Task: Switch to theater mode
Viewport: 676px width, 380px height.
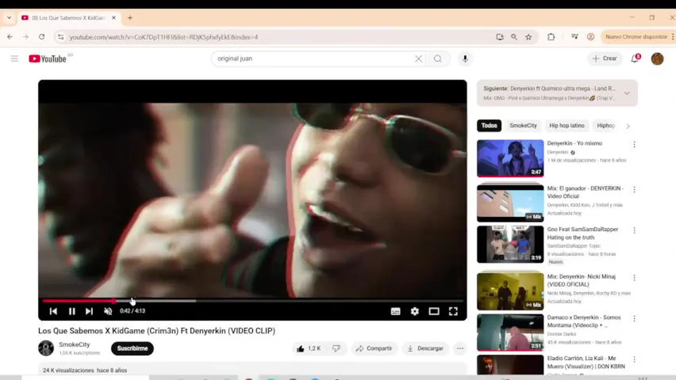Action: coord(434,311)
